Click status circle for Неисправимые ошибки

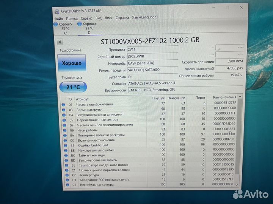[x=66, y=151]
